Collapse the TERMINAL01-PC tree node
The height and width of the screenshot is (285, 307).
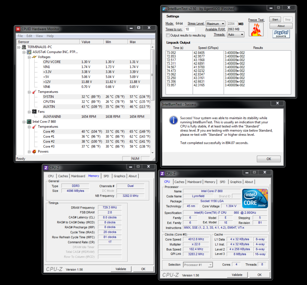[x=19, y=47]
